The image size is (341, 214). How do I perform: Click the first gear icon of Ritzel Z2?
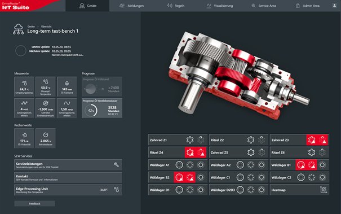coord(251,140)
